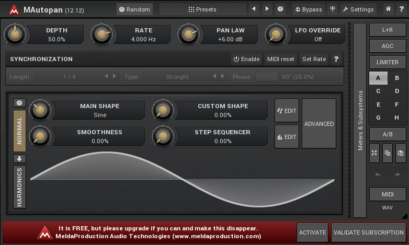The image size is (409, 245).
Task: Open the Presets menu
Action: click(x=202, y=9)
